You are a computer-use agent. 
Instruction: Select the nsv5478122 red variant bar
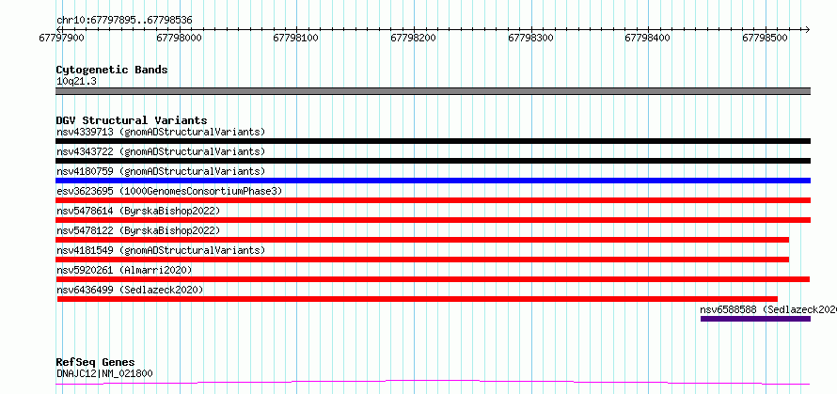pyautogui.click(x=422, y=240)
